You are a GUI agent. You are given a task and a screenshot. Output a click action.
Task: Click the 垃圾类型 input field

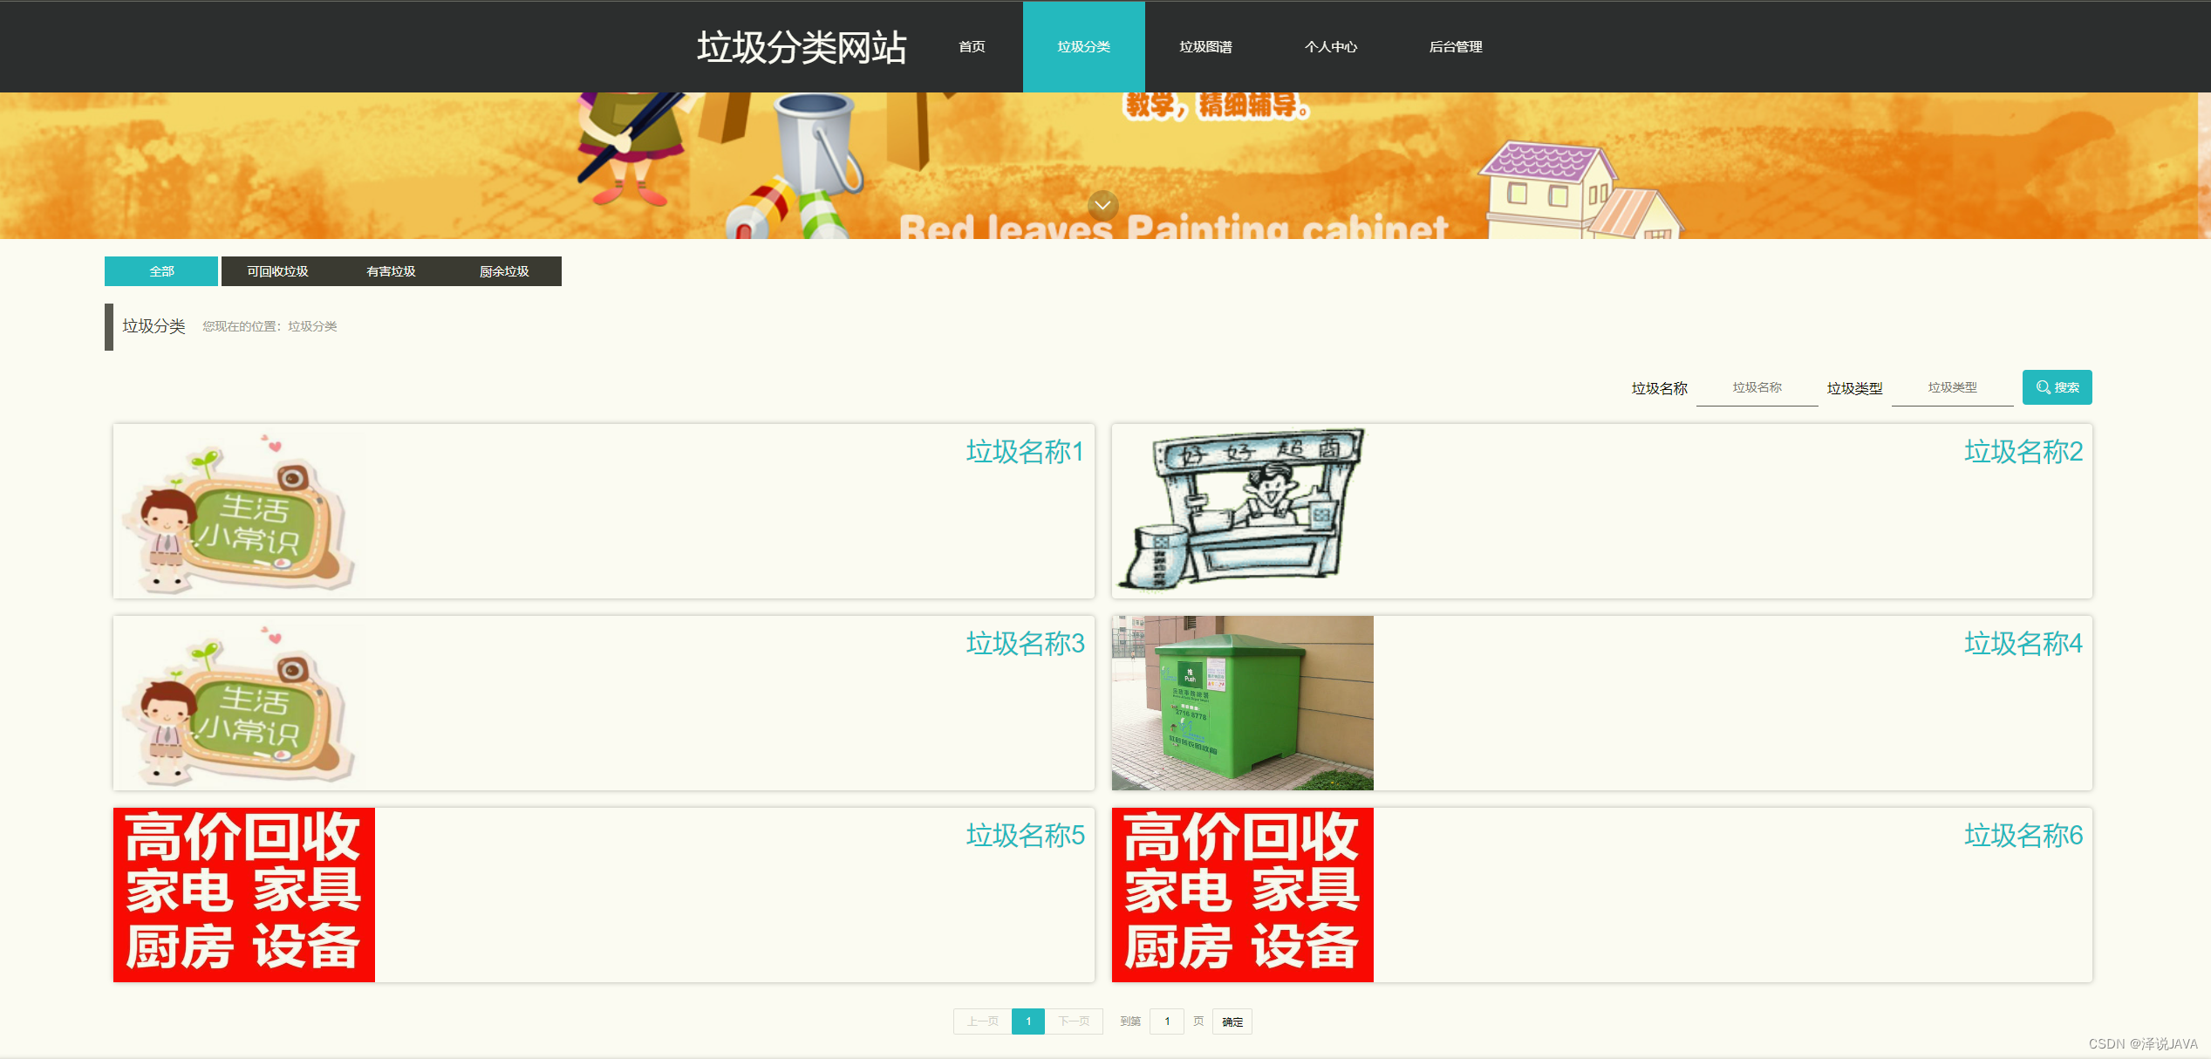(1953, 387)
